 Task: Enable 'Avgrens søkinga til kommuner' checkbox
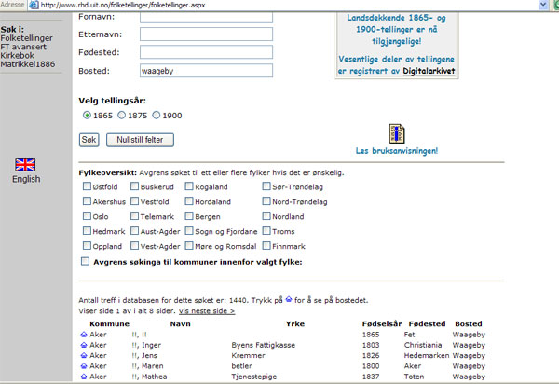[85, 261]
